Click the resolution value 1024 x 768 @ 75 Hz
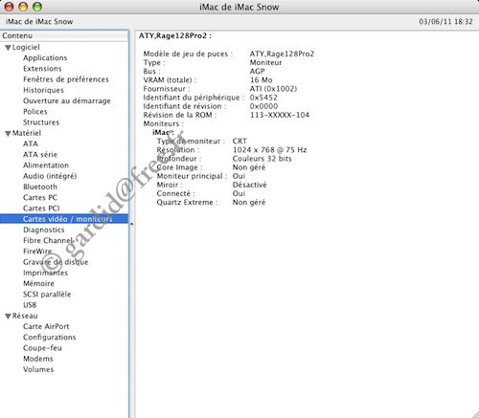 pos(269,150)
